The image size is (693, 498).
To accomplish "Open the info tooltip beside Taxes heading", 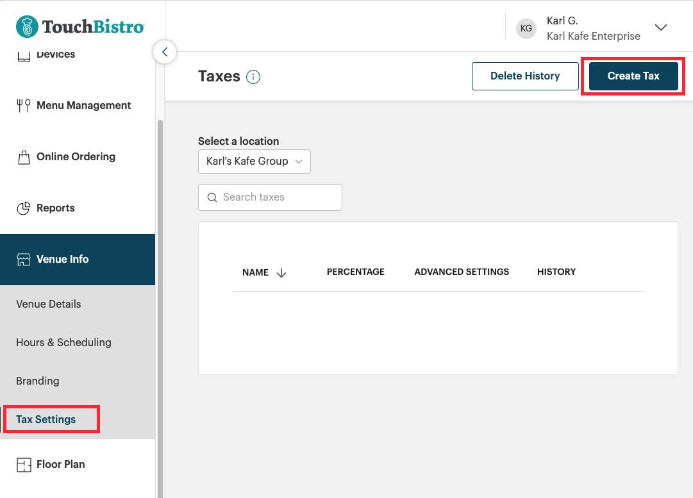I will tap(253, 76).
